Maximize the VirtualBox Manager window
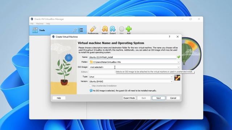 [x=191, y=19]
